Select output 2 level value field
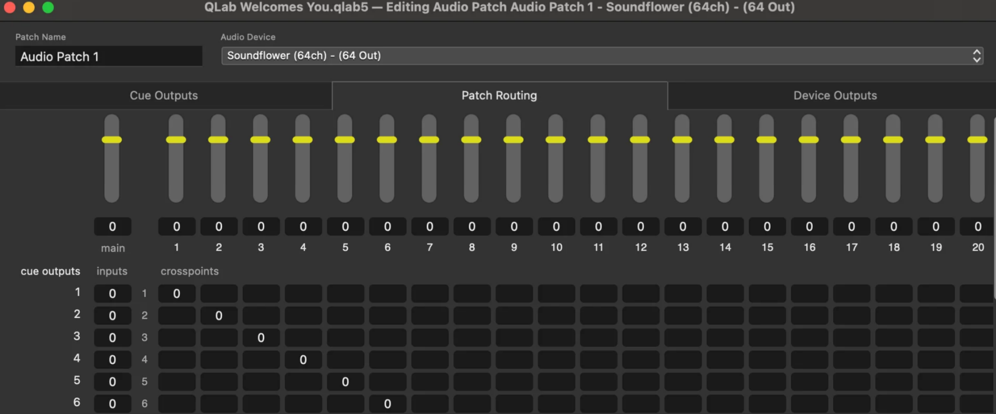This screenshot has width=996, height=414. pos(219,227)
